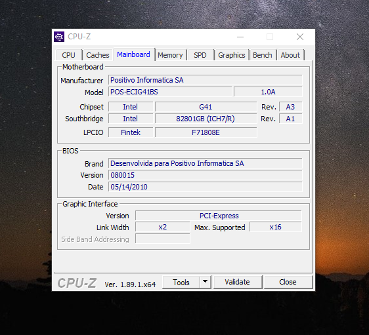Viewport: 369px width, 335px height.
Task: Click the chipset model G41
Action: tap(206, 107)
